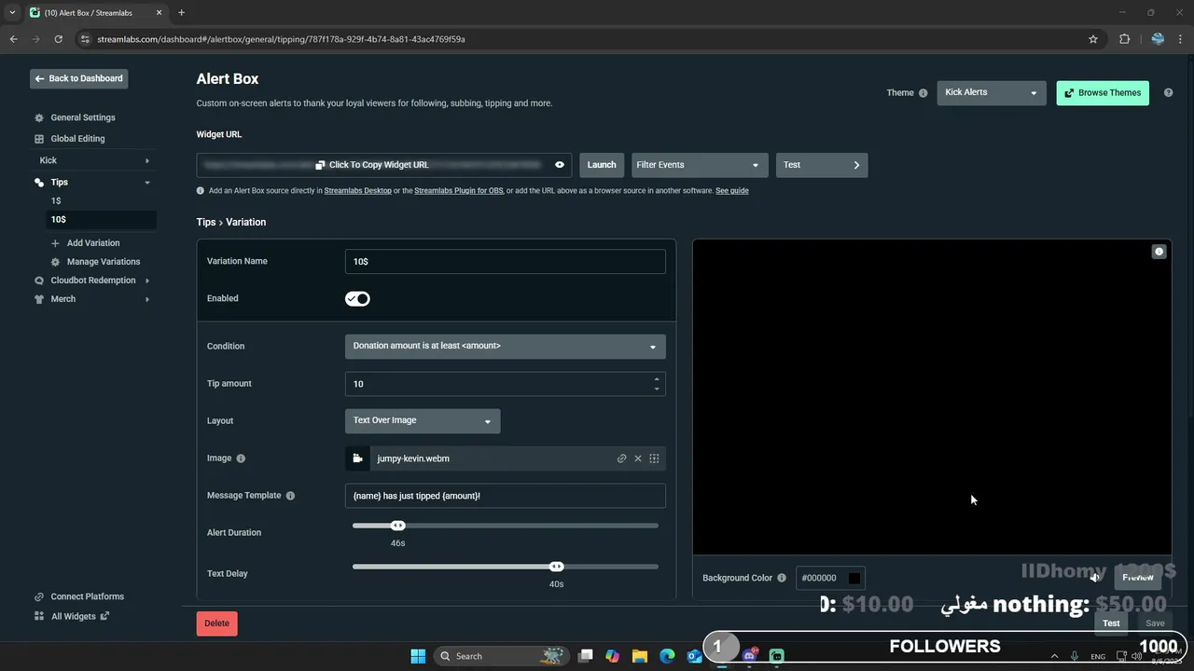This screenshot has height=671, width=1194.
Task: Bookmark this page with the star icon
Action: coord(1093,39)
